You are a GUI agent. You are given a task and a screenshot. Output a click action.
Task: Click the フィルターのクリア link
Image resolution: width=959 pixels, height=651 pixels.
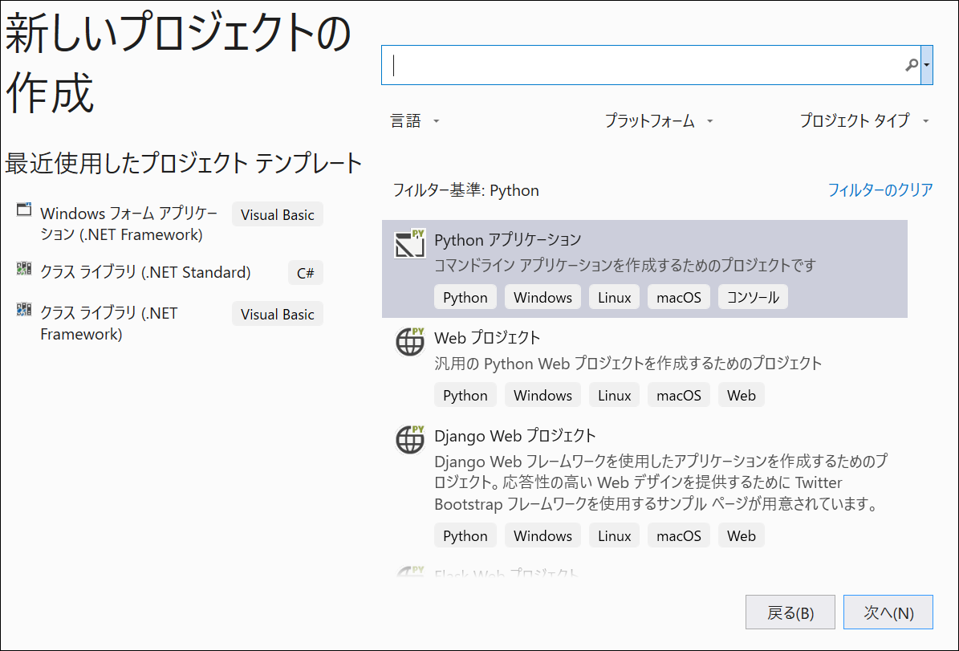[880, 190]
